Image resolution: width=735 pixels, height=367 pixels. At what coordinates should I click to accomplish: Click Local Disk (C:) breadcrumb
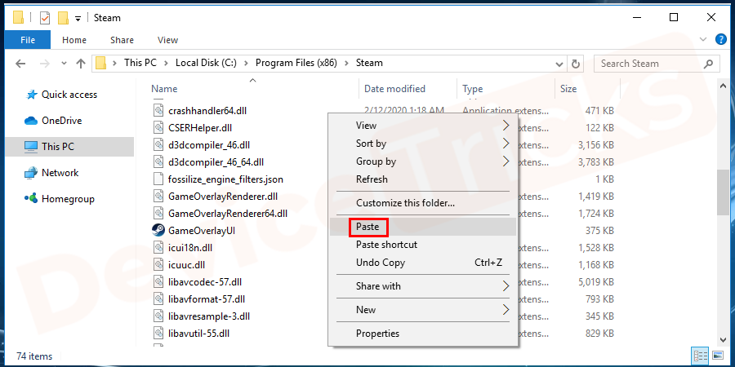coord(207,63)
